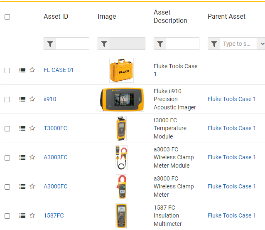Star the T3000FC asset as favorite
This screenshot has width=265, height=230.
coord(32,128)
